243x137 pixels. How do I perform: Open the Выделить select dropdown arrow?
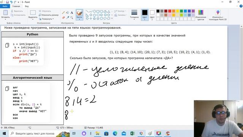tap(33, 19)
